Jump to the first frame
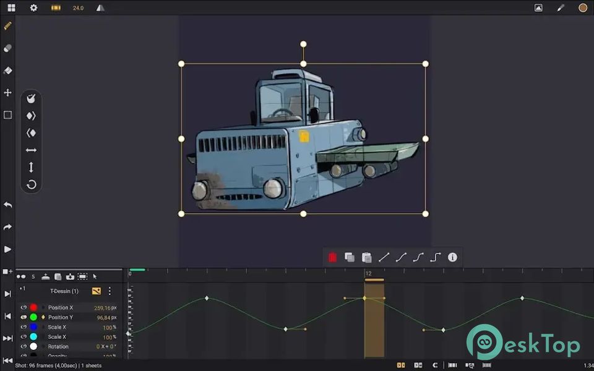Viewport: 594px width, 371px height. click(x=7, y=360)
